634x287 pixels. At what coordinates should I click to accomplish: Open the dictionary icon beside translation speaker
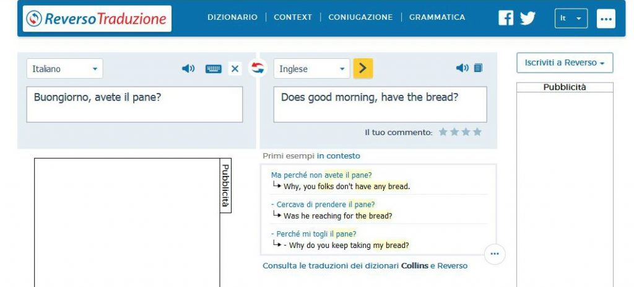pyautogui.click(x=478, y=68)
